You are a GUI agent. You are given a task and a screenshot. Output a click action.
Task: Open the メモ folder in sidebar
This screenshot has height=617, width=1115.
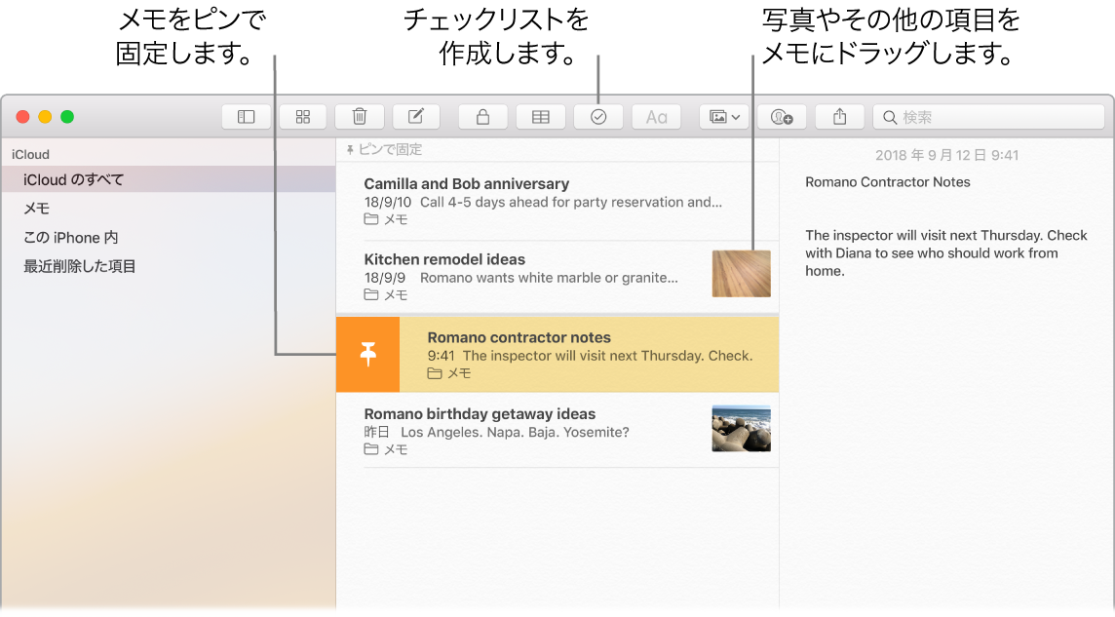pos(37,209)
